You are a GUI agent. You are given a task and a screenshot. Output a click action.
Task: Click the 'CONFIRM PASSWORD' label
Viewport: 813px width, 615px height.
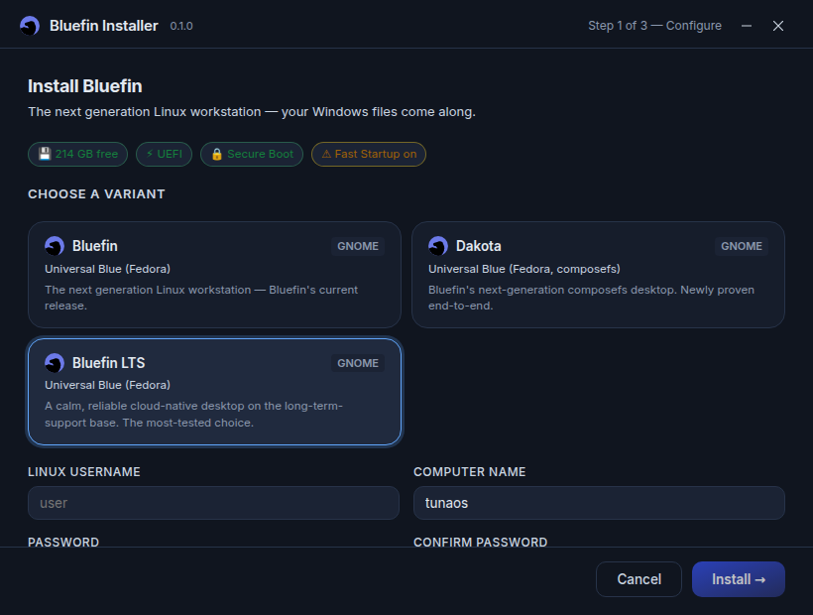480,542
